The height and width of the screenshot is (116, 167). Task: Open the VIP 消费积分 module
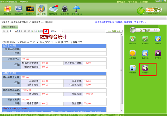[x=30, y=10]
